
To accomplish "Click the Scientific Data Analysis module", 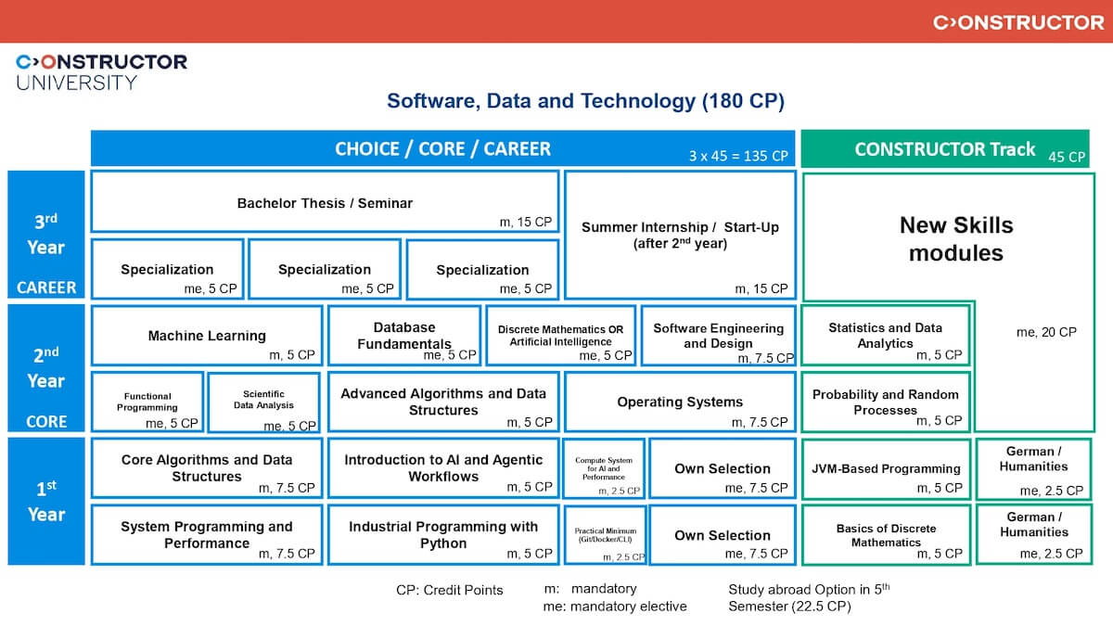I will coord(264,402).
